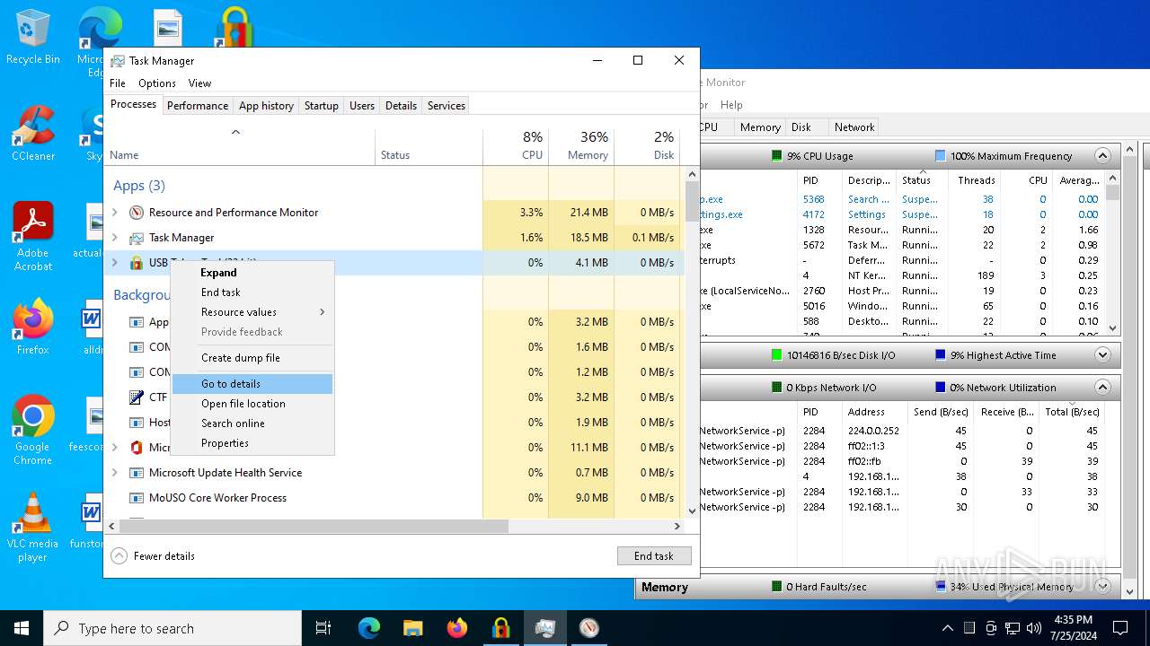1150x646 pixels.
Task: Open Task Manager File menu
Action: pos(118,83)
